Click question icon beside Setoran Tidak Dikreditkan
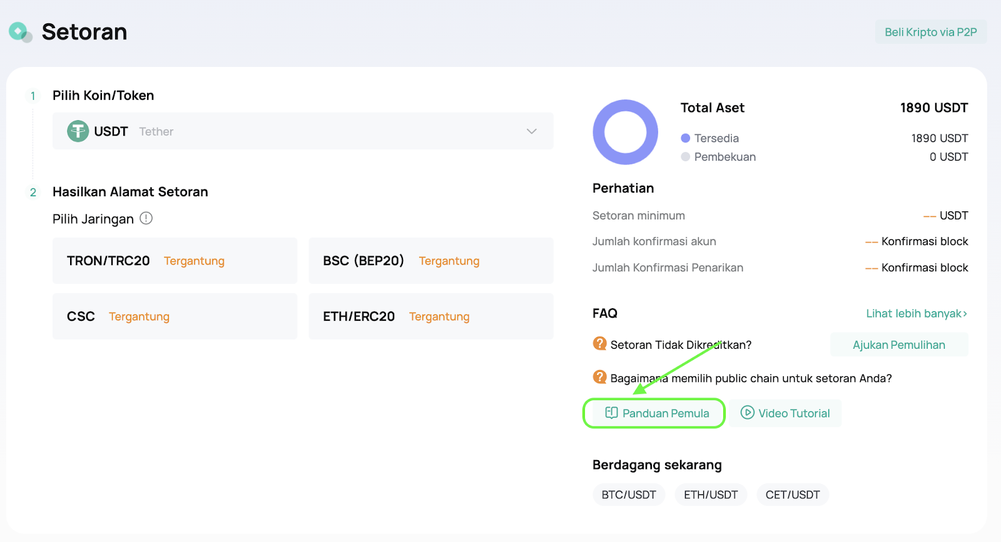 coord(600,344)
